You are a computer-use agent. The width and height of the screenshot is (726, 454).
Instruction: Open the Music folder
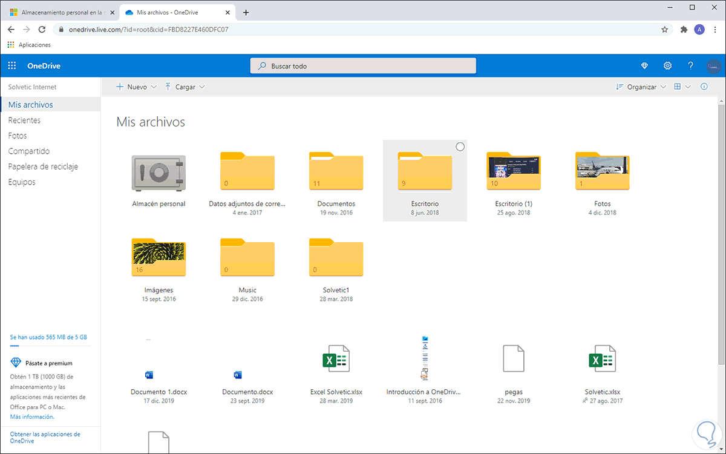tap(247, 259)
